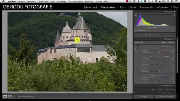Expand the Gesplitste tinten panel

[x=174, y=93]
